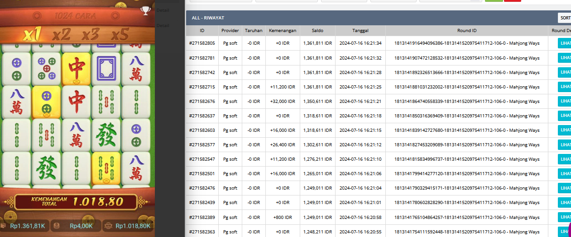Click the date 2024-07-16 16:20:58
Screen dimensions: 571x237
click(360, 217)
